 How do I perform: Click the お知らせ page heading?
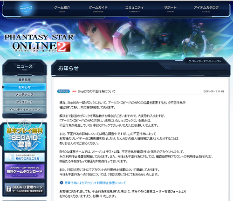tap(69, 68)
